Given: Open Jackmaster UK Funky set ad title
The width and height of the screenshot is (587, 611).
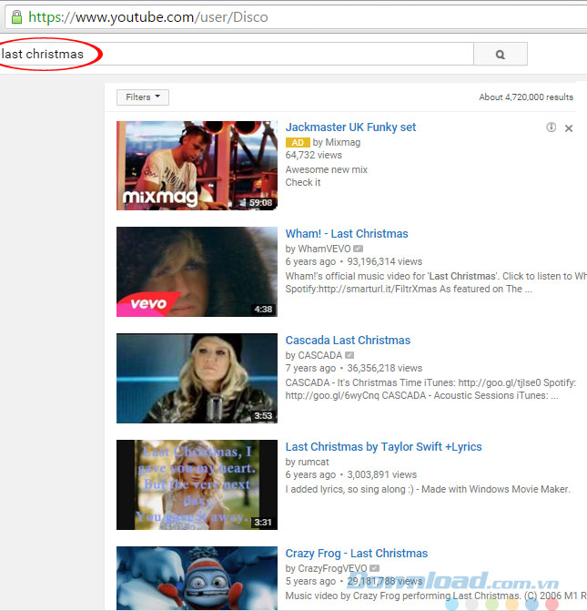Looking at the screenshot, I should point(350,127).
